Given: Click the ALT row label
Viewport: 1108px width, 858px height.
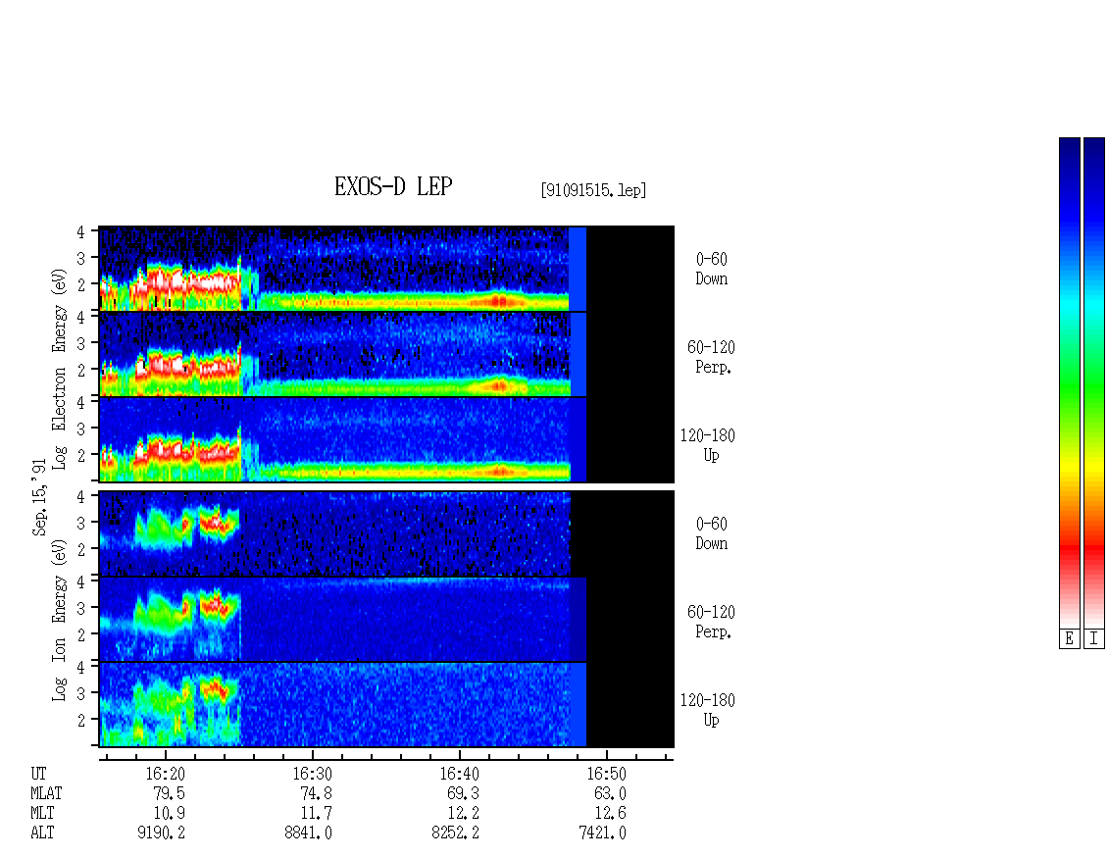Looking at the screenshot, I should click(42, 833).
